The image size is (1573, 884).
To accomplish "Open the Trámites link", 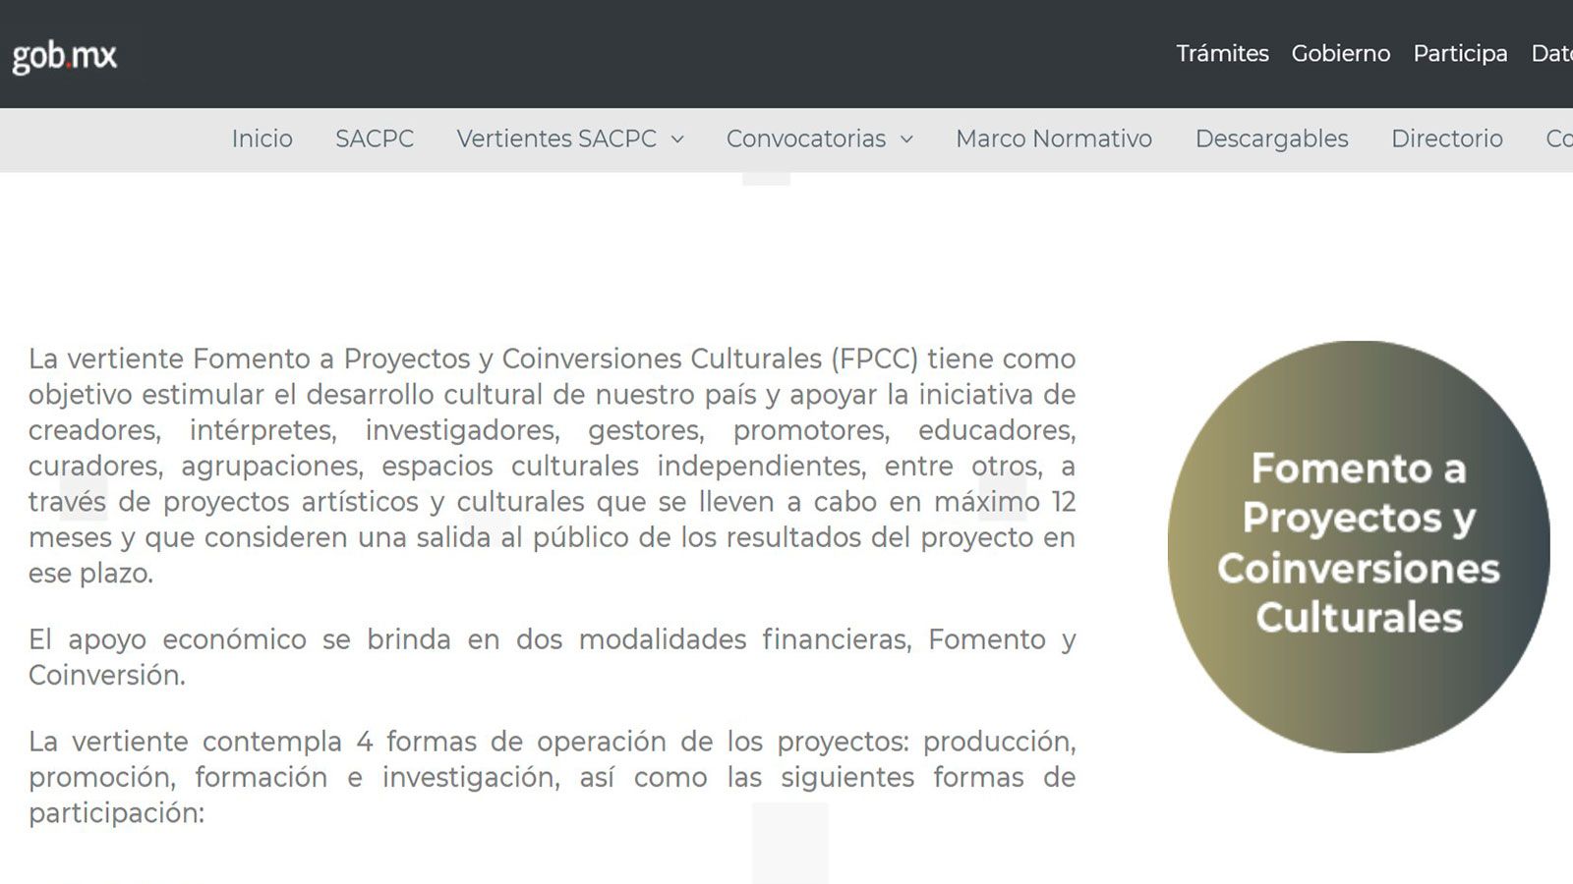I will coord(1222,53).
